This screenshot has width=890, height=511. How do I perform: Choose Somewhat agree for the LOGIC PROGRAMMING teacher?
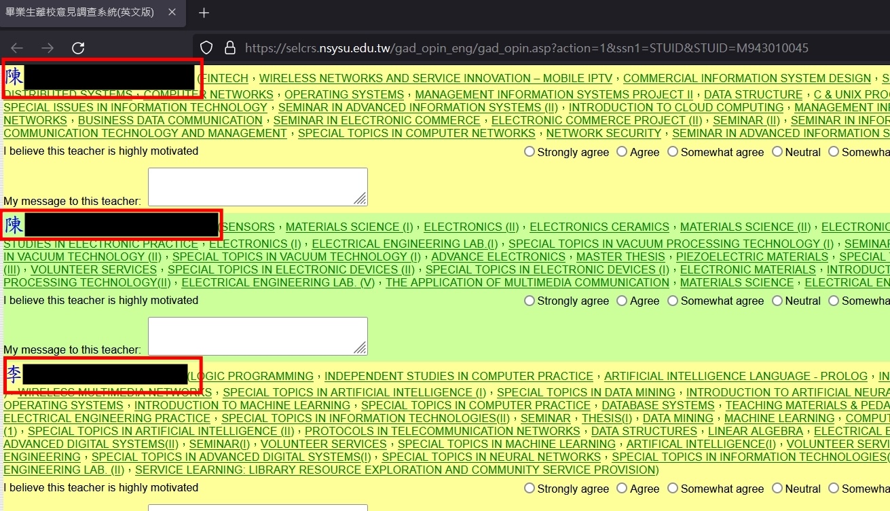coord(673,488)
